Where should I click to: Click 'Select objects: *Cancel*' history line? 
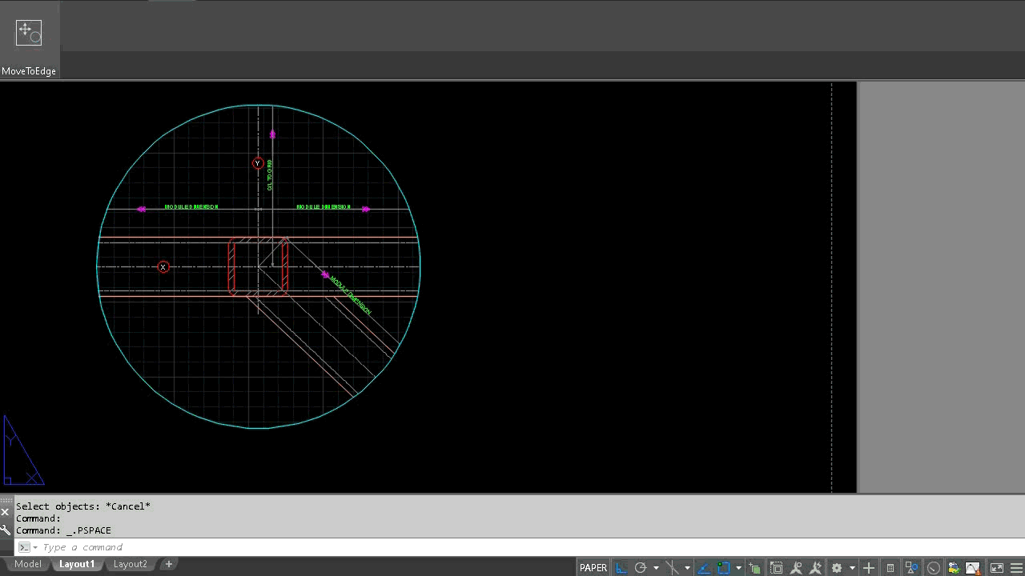(x=83, y=506)
